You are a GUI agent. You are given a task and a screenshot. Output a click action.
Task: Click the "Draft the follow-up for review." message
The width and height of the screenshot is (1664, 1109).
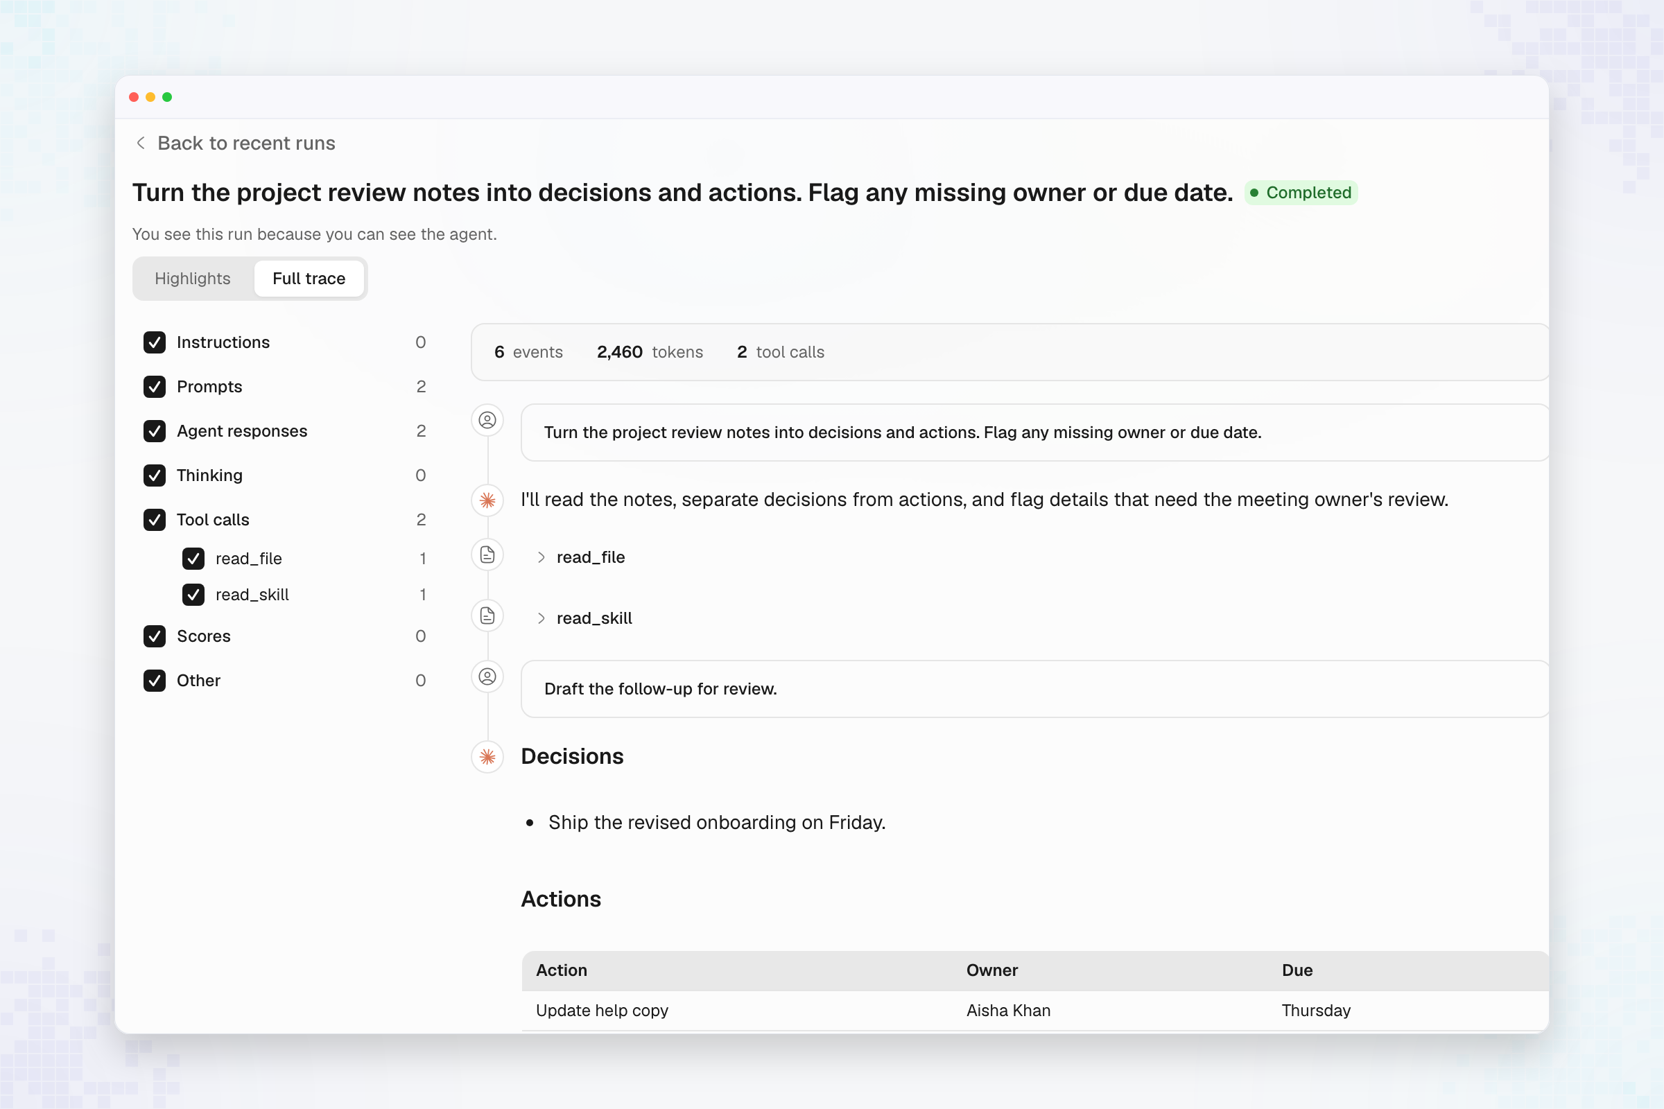(x=1034, y=689)
